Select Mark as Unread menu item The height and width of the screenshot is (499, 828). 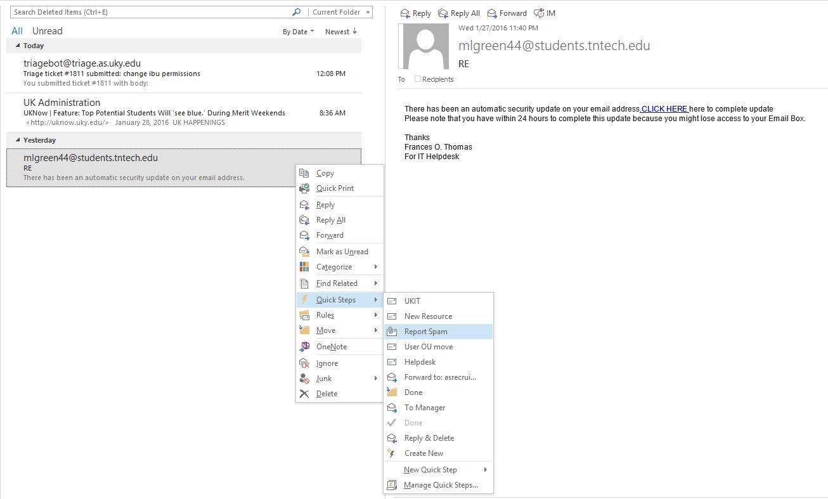pos(342,252)
